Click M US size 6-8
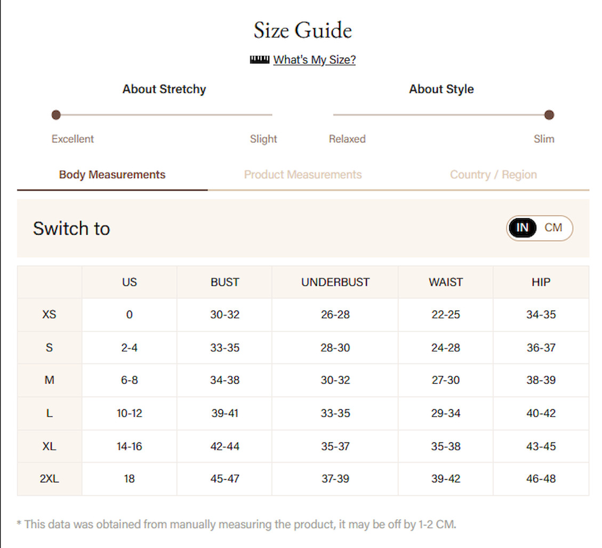 [x=130, y=380]
